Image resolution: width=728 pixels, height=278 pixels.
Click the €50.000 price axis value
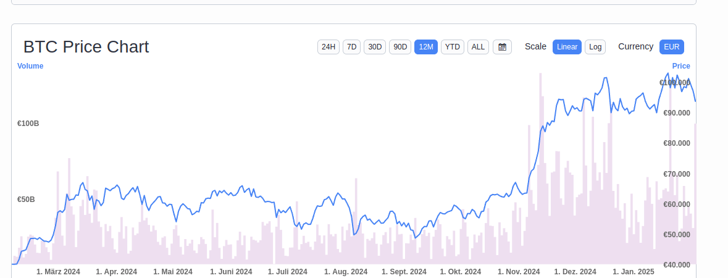[x=677, y=235]
